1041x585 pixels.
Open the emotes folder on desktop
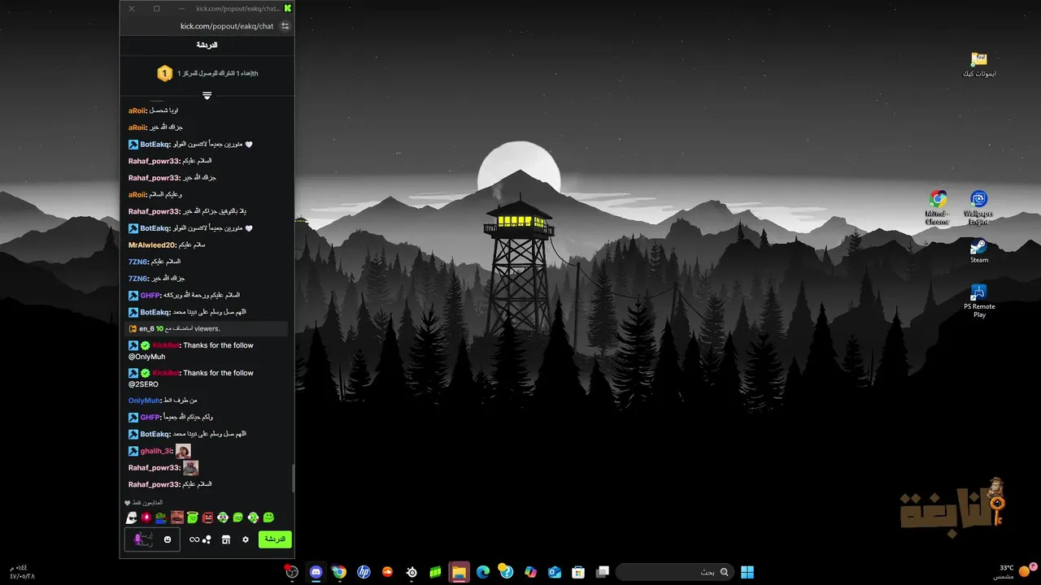point(979,65)
